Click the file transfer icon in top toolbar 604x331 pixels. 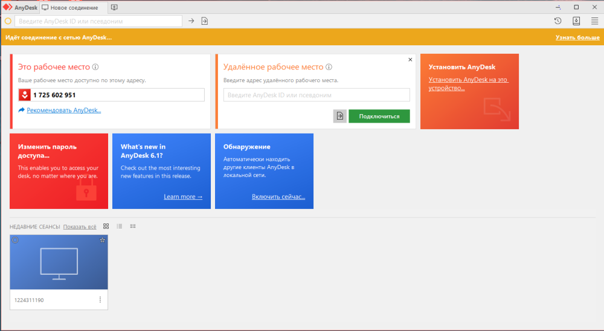(x=205, y=21)
